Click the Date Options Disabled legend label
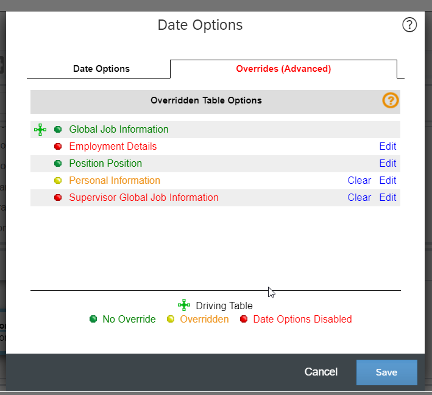 click(302, 319)
